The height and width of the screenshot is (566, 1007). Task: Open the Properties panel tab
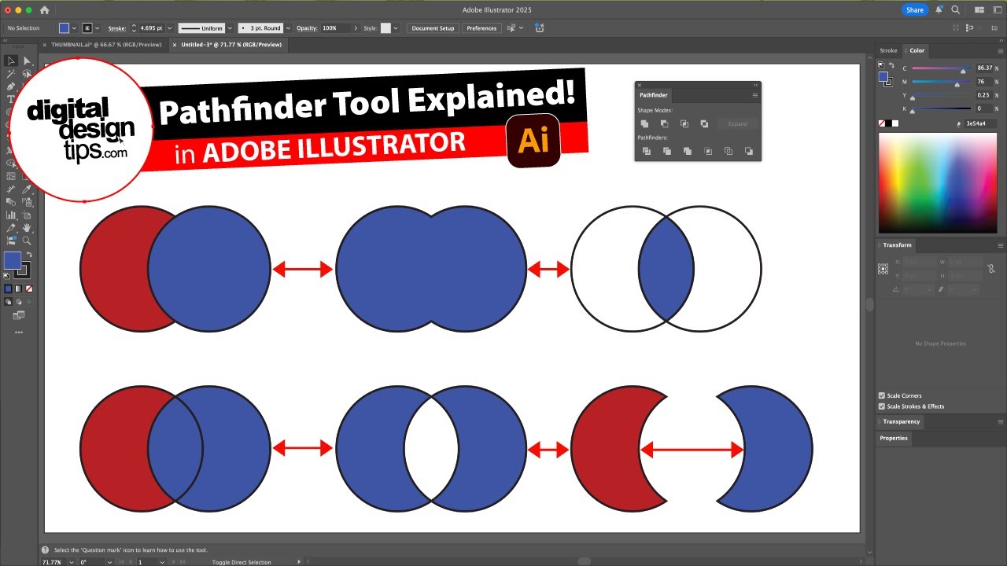click(x=894, y=438)
